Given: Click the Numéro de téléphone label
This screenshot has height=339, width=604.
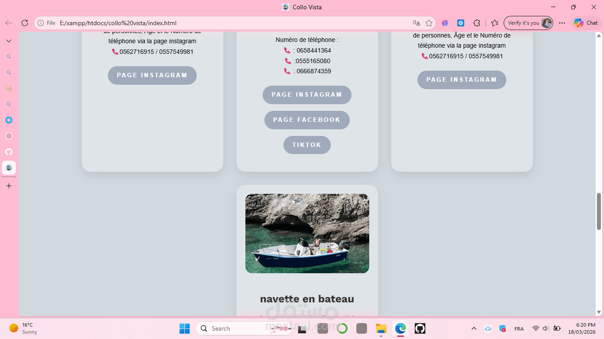Looking at the screenshot, I should tap(307, 40).
